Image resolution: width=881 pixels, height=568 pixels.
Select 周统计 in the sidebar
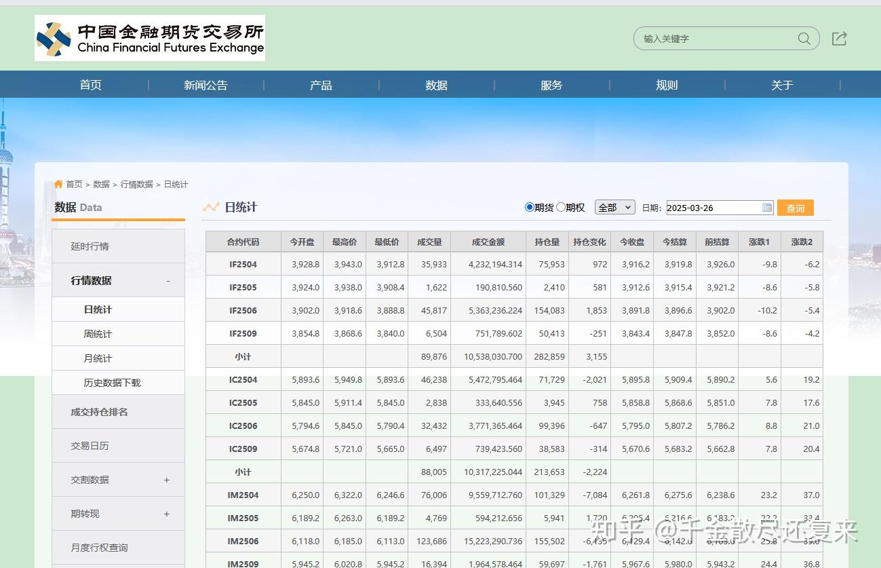(118, 334)
